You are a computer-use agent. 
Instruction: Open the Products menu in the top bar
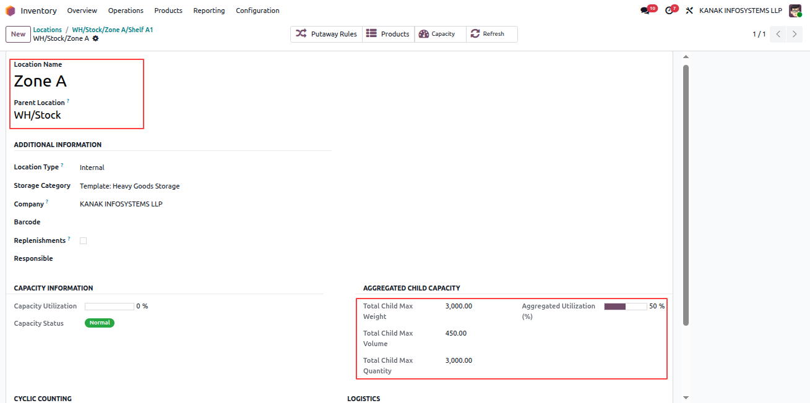168,11
